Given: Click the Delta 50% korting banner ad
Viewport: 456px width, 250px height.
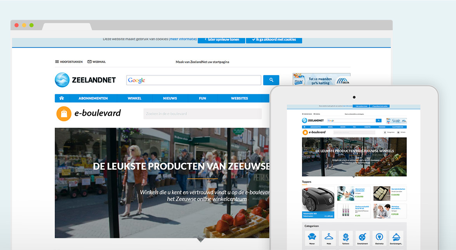Looking at the screenshot, I should click(x=321, y=79).
